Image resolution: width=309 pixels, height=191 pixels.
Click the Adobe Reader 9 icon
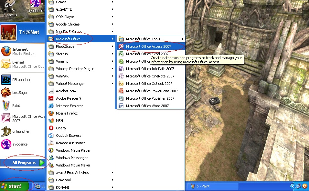coord(51,98)
